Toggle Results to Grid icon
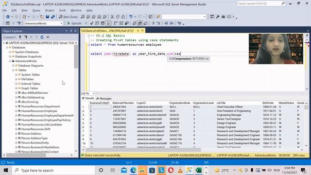The image size is (311, 175). (140, 23)
